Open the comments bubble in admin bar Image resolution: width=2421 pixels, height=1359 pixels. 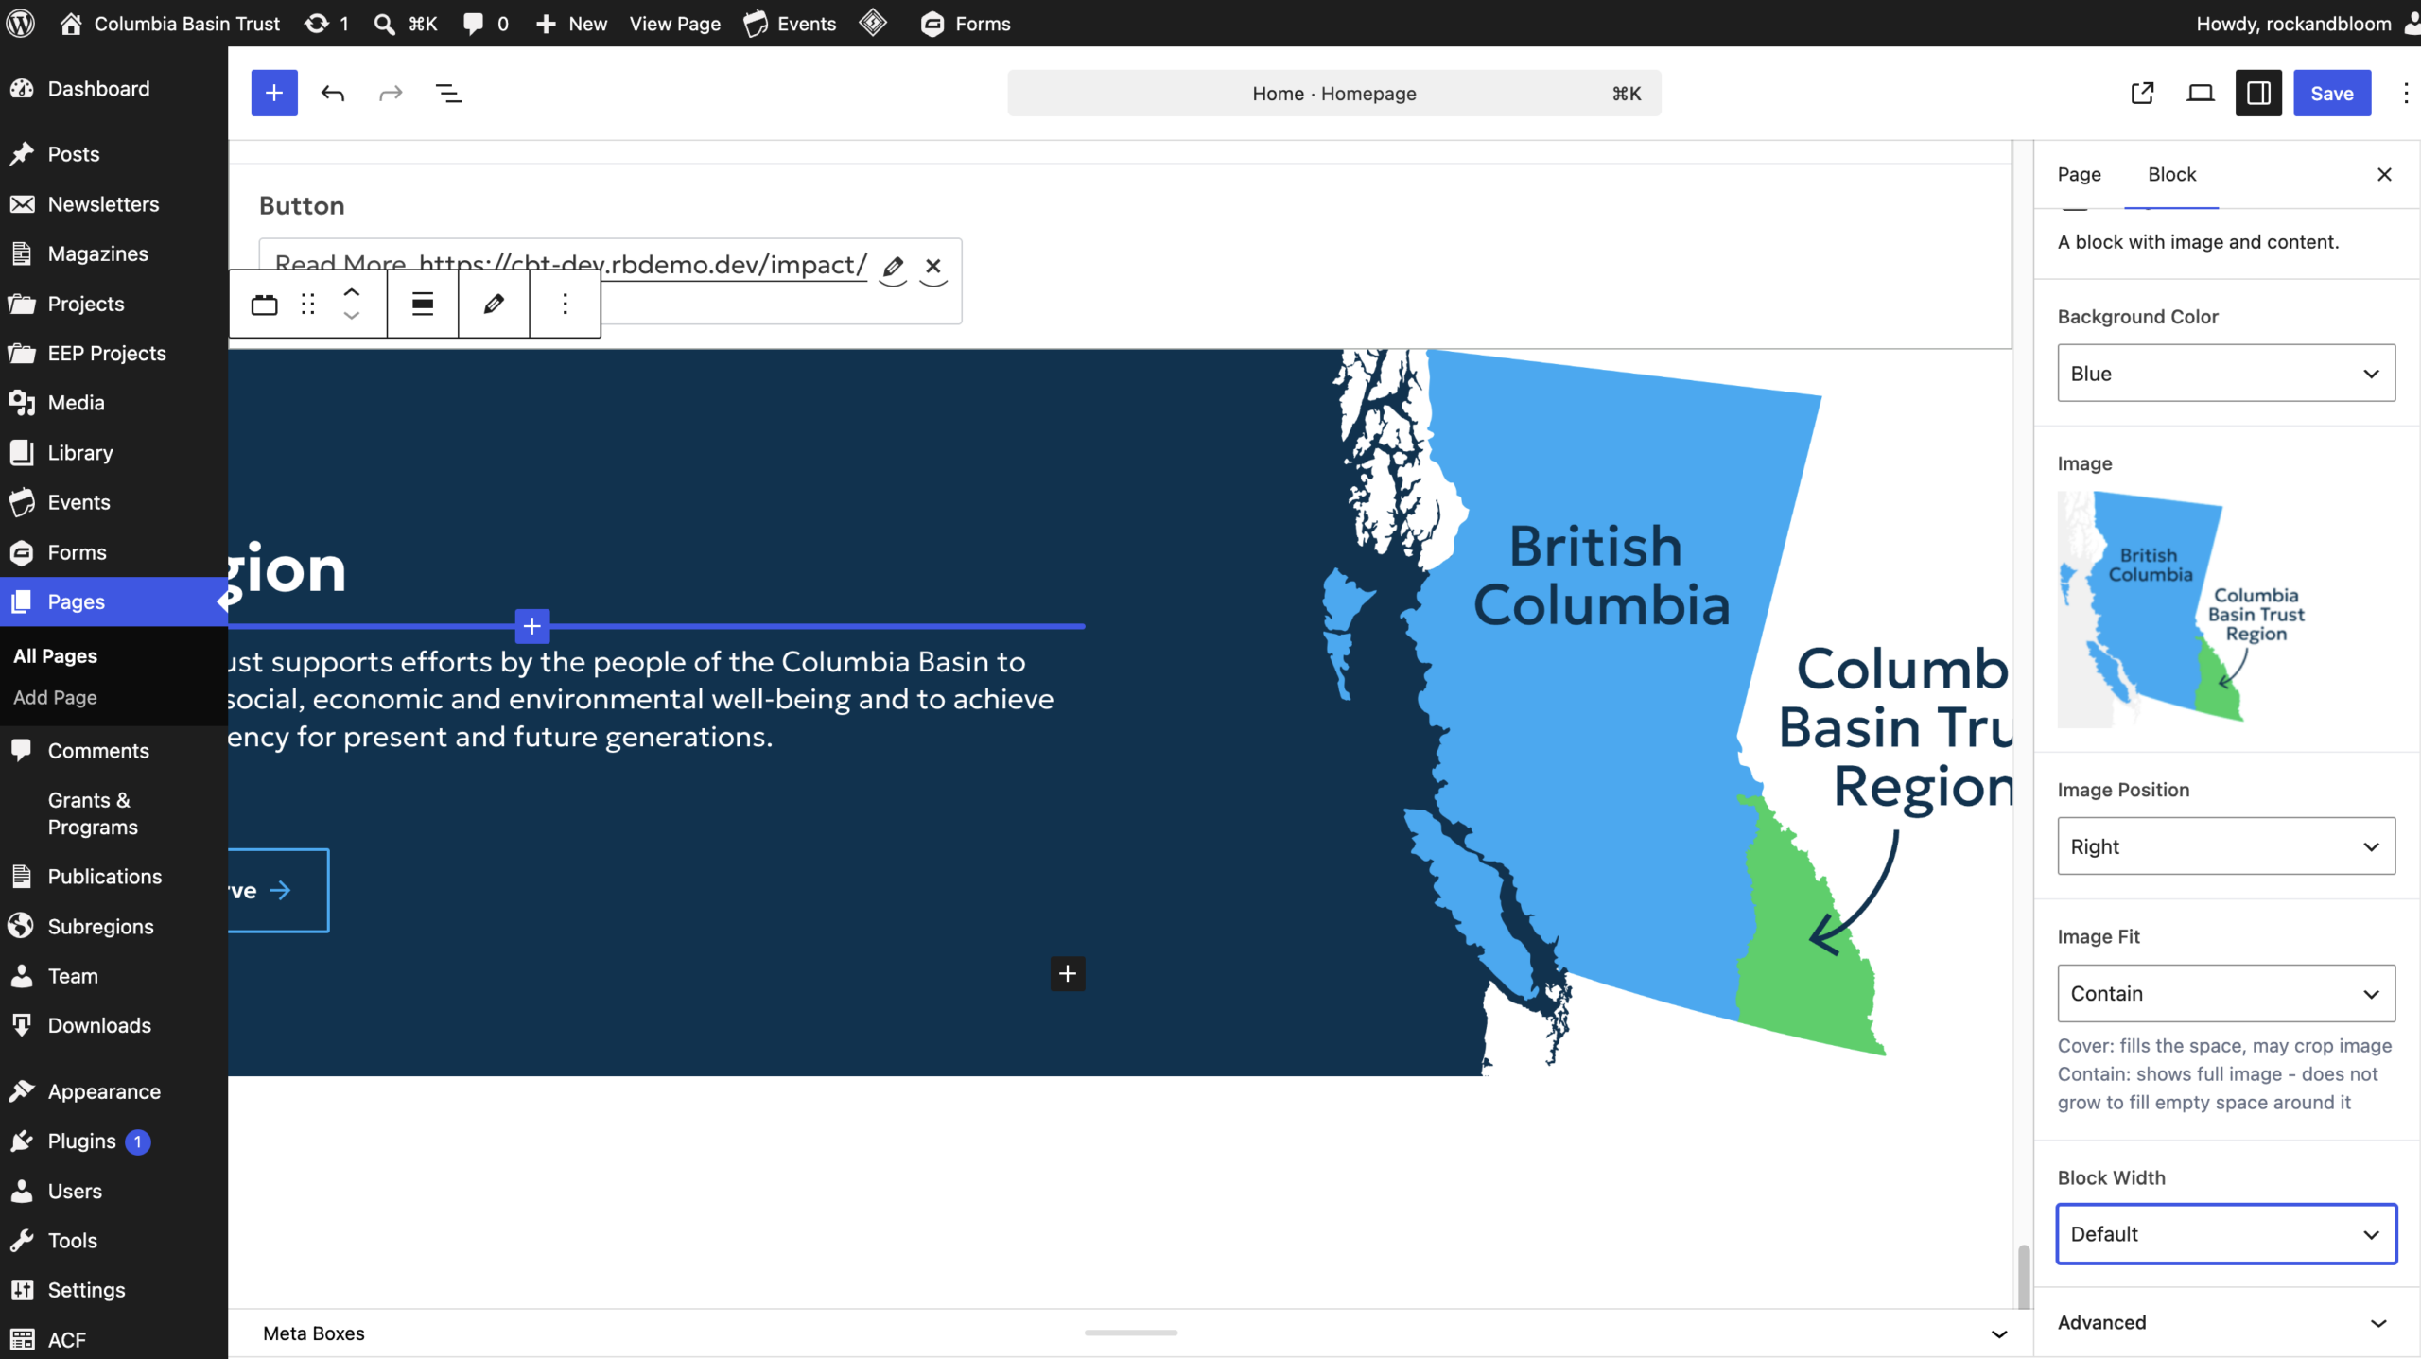click(x=486, y=24)
